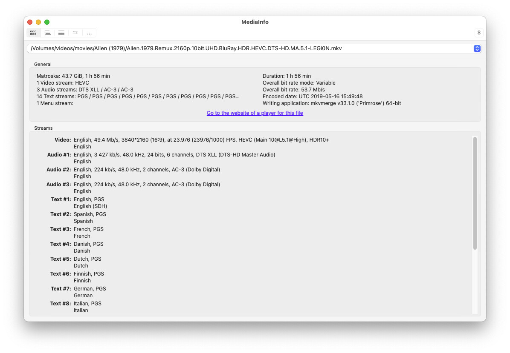Select the Text #8 row label
The width and height of the screenshot is (510, 353).
pyautogui.click(x=61, y=304)
